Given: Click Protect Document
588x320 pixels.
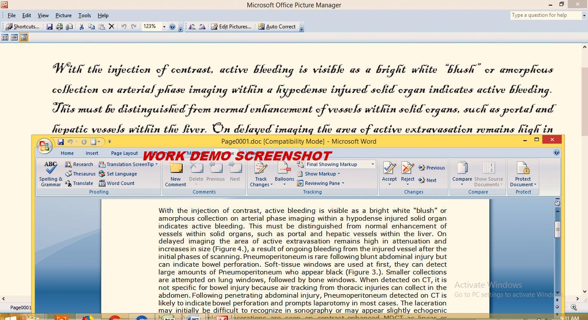Looking at the screenshot, I should coord(523,172).
